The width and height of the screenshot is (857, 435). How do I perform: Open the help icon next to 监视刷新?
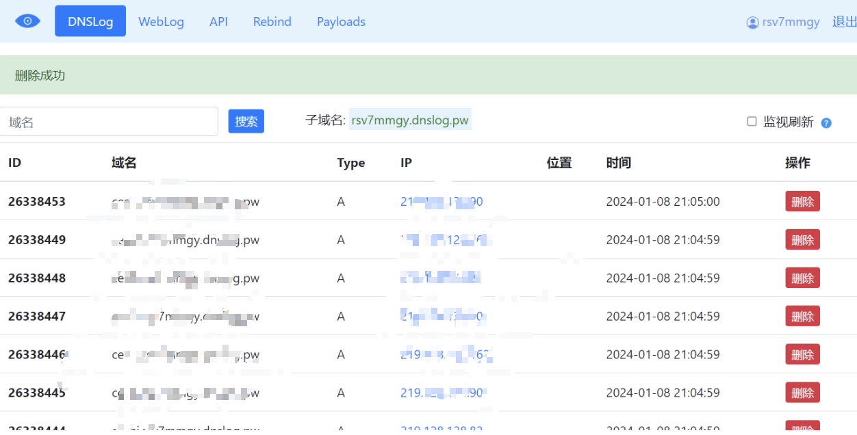point(826,123)
